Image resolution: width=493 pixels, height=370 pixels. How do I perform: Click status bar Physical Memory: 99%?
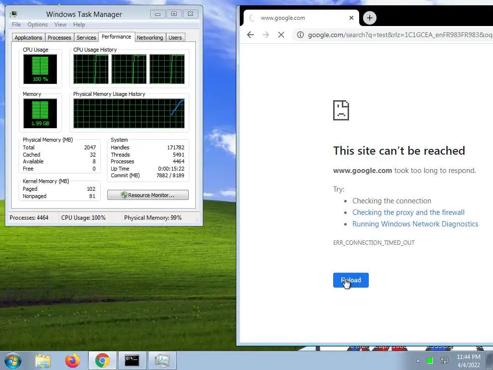pos(153,218)
